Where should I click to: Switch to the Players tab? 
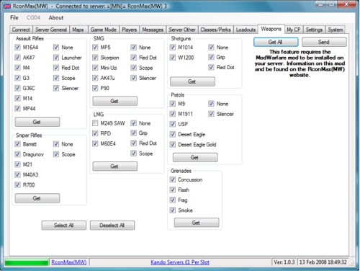coord(129,30)
